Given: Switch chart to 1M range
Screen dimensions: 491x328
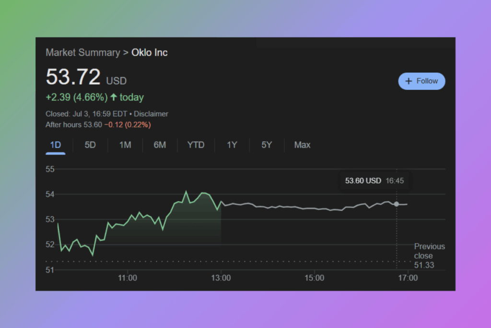Looking at the screenshot, I should click(125, 145).
